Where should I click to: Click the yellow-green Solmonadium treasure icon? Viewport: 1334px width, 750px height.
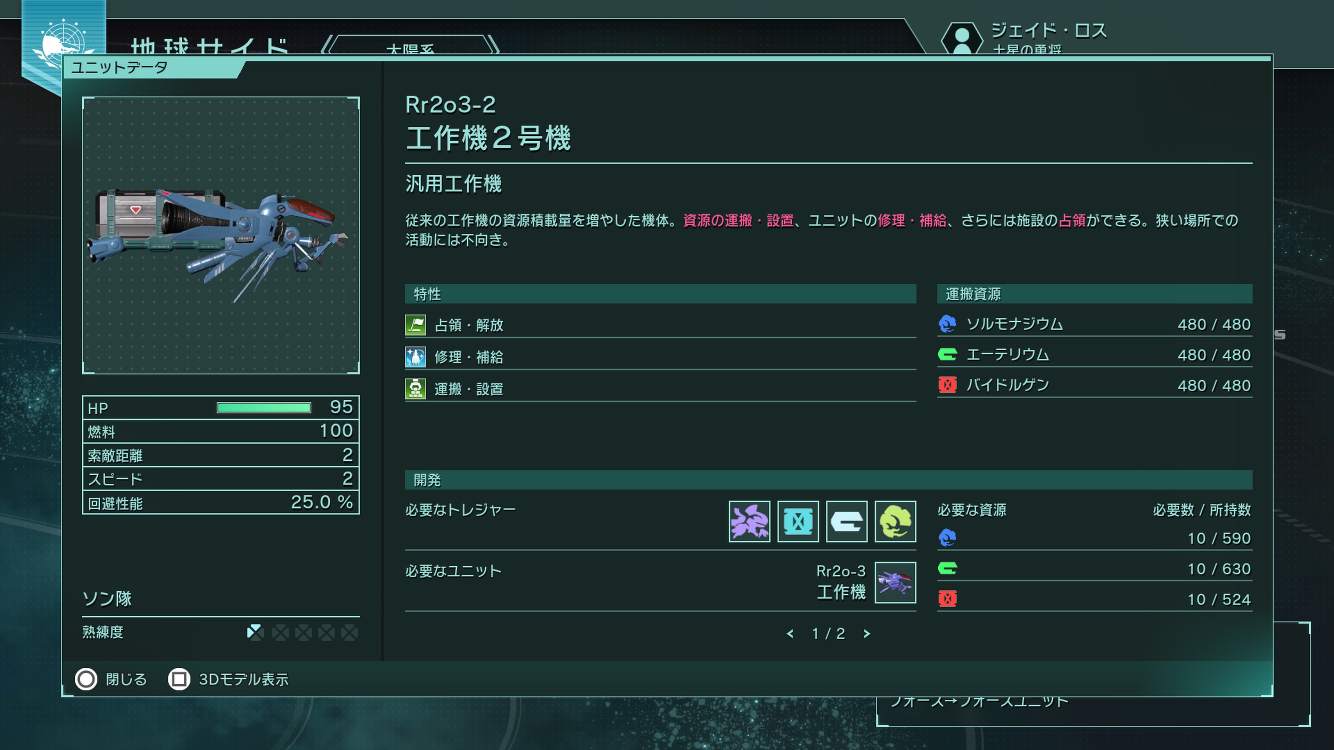click(x=895, y=521)
